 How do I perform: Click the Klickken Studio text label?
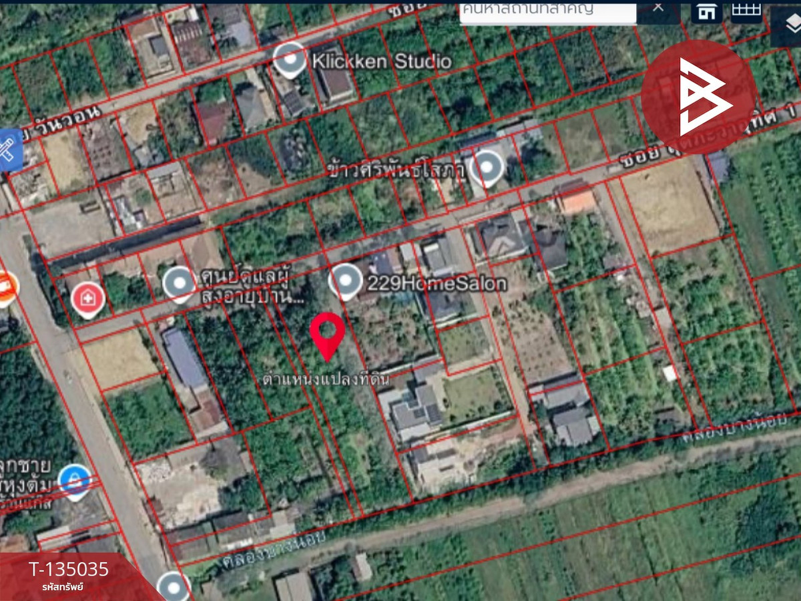(x=382, y=61)
